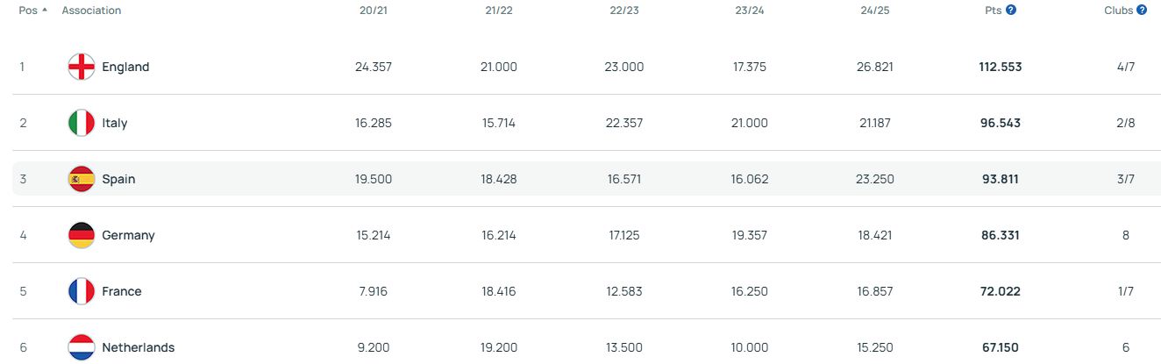Click the Italy flag icon
This screenshot has width=1161, height=364.
(82, 123)
